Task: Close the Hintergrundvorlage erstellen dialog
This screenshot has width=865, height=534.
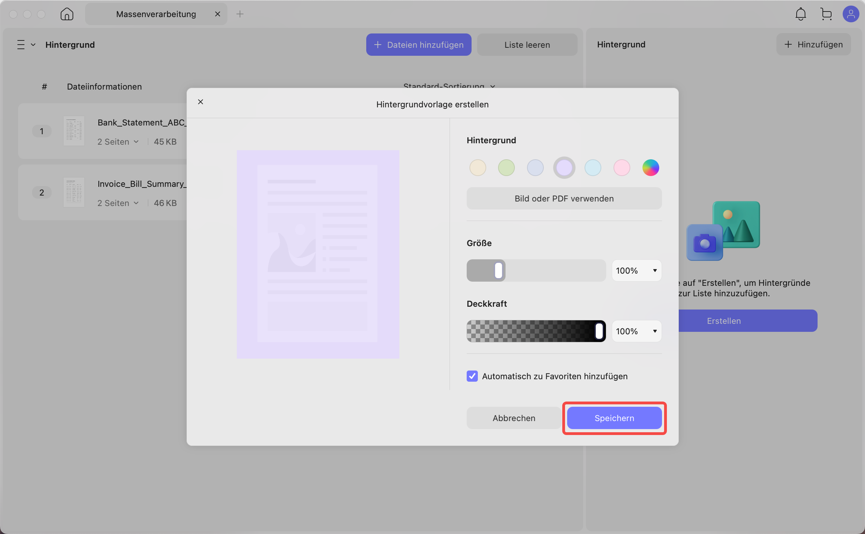Action: click(200, 102)
